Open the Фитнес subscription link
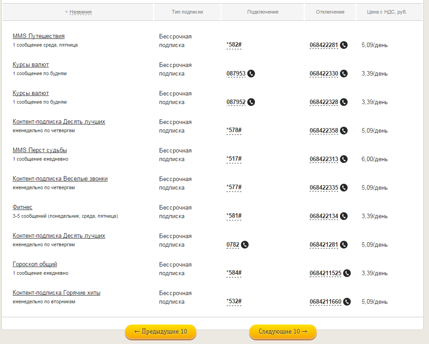This screenshot has width=429, height=344. pos(23,207)
